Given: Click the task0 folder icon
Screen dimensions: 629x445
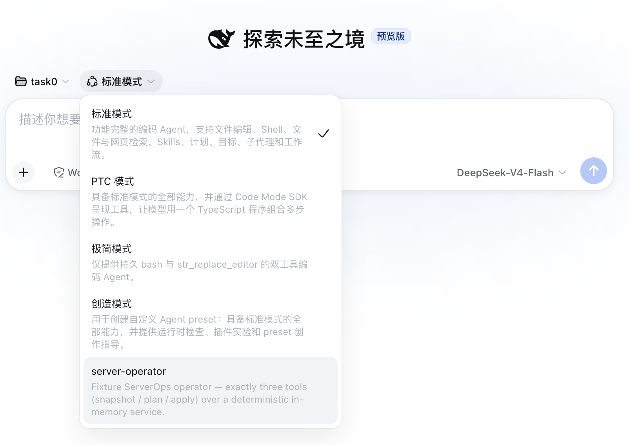Looking at the screenshot, I should 21,81.
